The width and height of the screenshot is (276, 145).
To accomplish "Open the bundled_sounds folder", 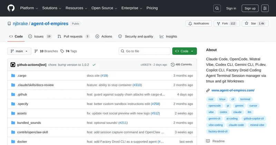I will [x=28, y=123].
